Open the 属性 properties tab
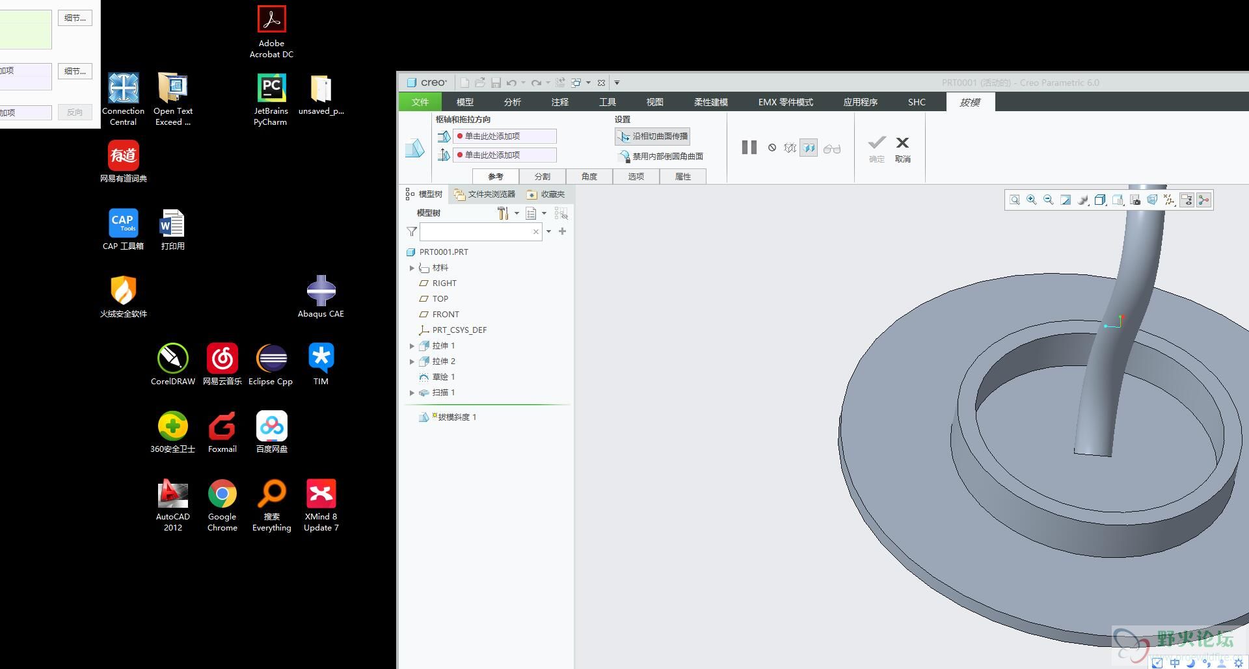Screen dimensions: 1249x669 pos(683,177)
